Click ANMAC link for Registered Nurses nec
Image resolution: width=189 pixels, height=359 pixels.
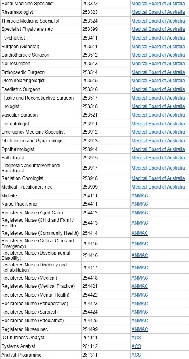pyautogui.click(x=140, y=329)
